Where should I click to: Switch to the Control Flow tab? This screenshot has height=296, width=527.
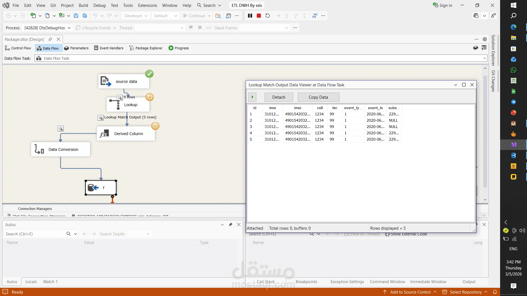tap(18, 48)
